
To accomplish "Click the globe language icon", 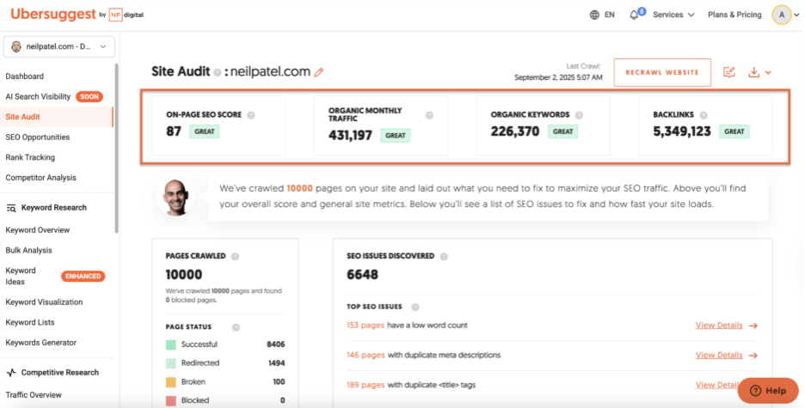I will coord(594,15).
